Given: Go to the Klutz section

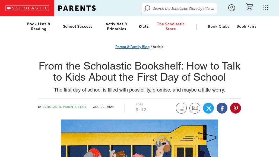Looking at the screenshot, I should point(144,26).
